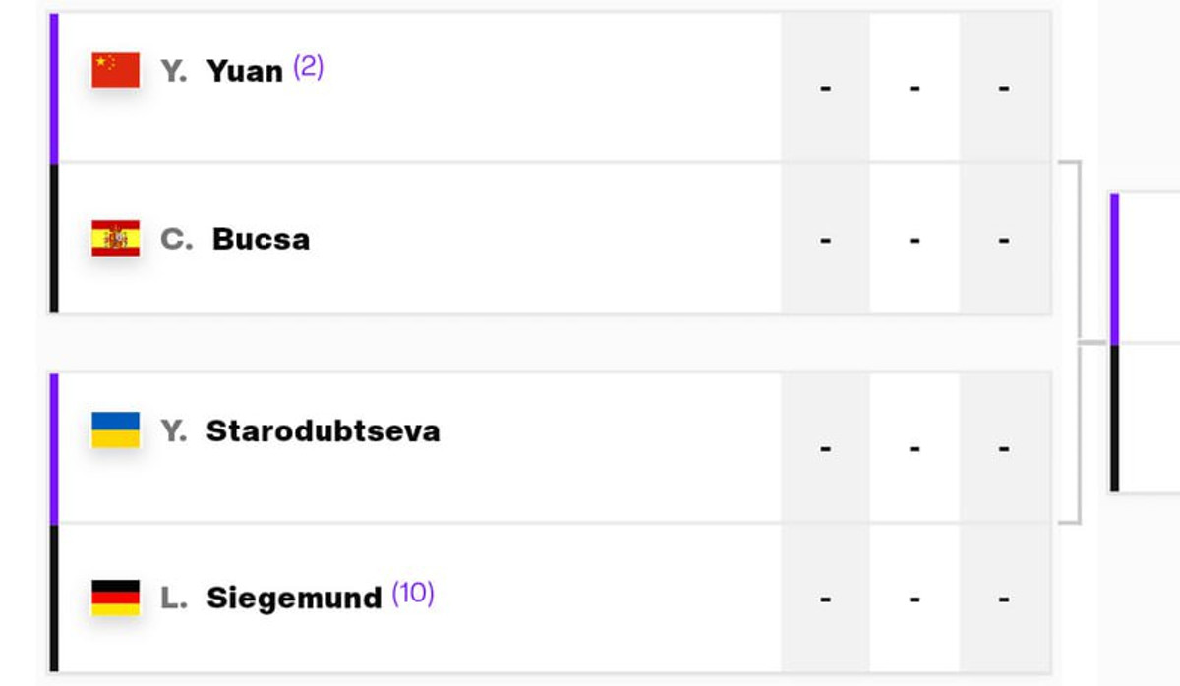Screen dimensions: 1180x686
Task: Click Bucsa's first set score cell
Action: (x=825, y=240)
